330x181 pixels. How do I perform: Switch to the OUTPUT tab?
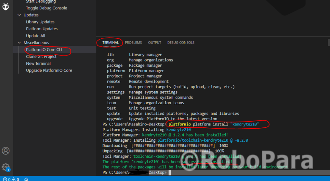pos(154,43)
